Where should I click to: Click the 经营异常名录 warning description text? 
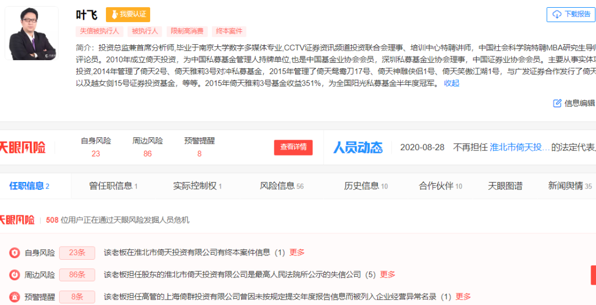[277, 297]
